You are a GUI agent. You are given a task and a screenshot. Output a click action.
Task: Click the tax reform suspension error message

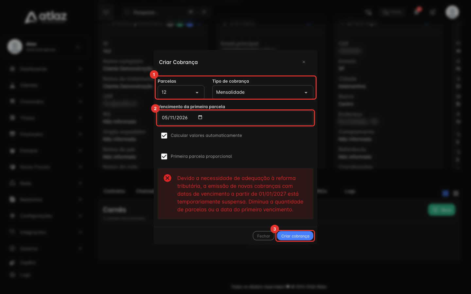tap(240, 194)
